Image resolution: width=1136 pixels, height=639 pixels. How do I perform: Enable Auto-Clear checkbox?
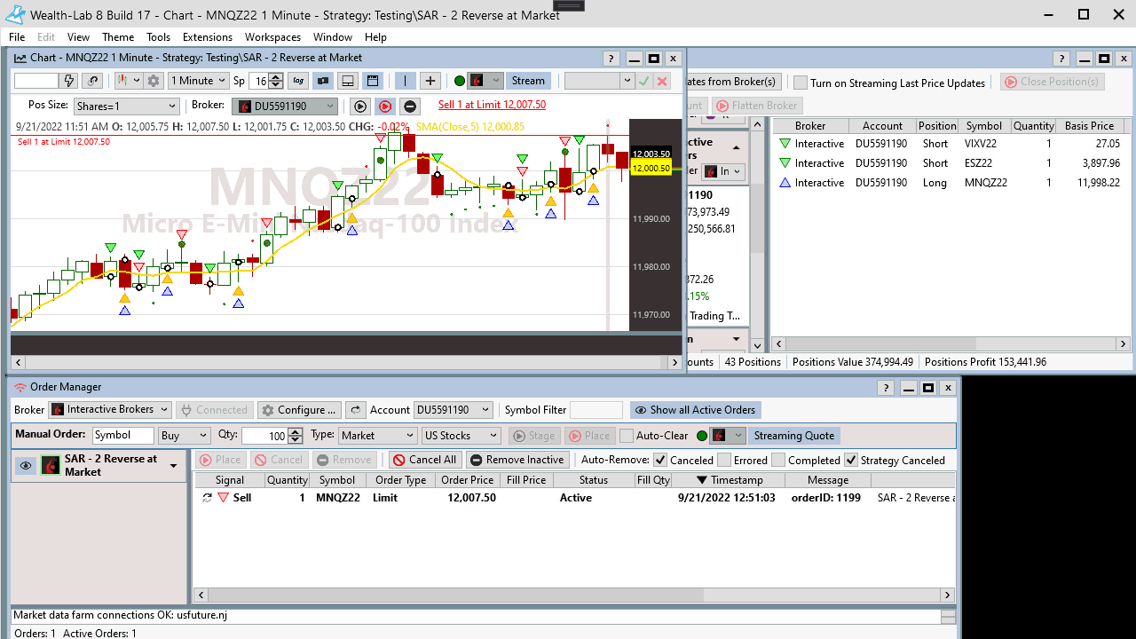(x=627, y=436)
